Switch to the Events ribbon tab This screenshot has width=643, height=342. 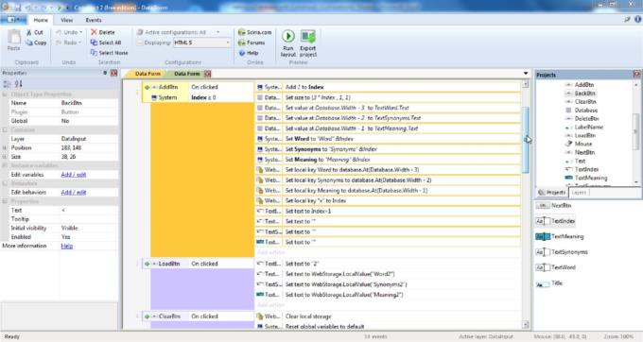(94, 20)
